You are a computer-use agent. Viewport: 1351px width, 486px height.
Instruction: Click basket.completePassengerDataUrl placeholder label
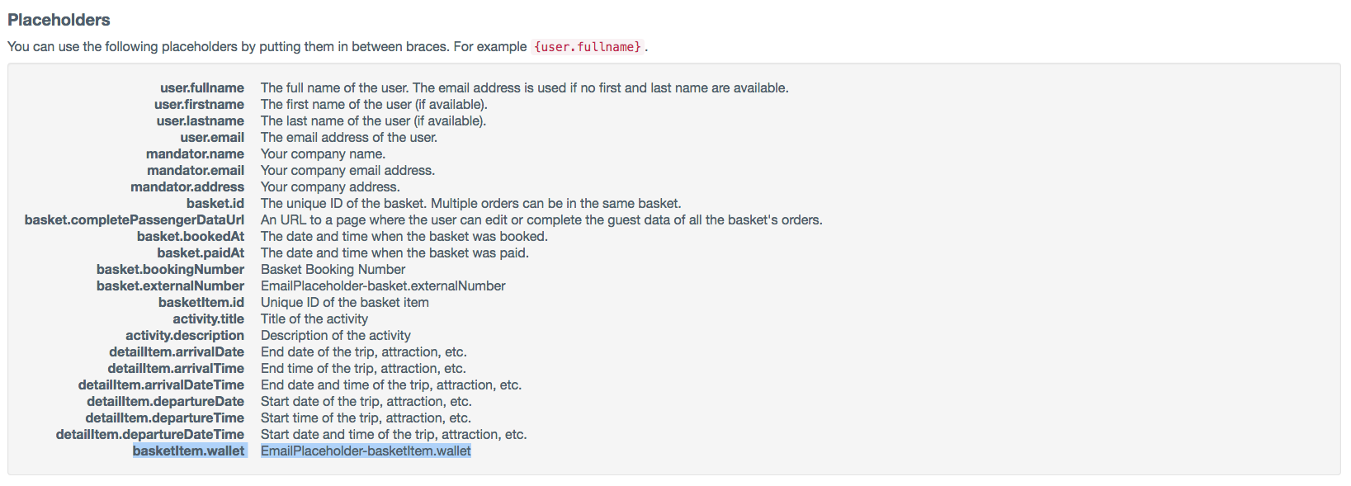click(x=135, y=219)
